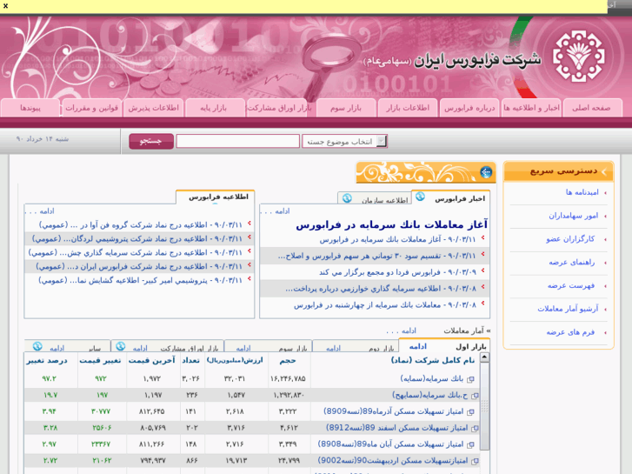The height and width of the screenshot is (474, 632).
Task: Click the feed icon beside اطلاعیه سازمان tab
Action: [347, 198]
